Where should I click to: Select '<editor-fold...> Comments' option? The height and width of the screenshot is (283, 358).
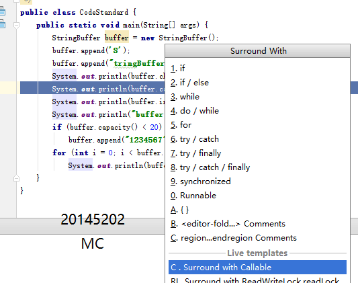(x=257, y=224)
